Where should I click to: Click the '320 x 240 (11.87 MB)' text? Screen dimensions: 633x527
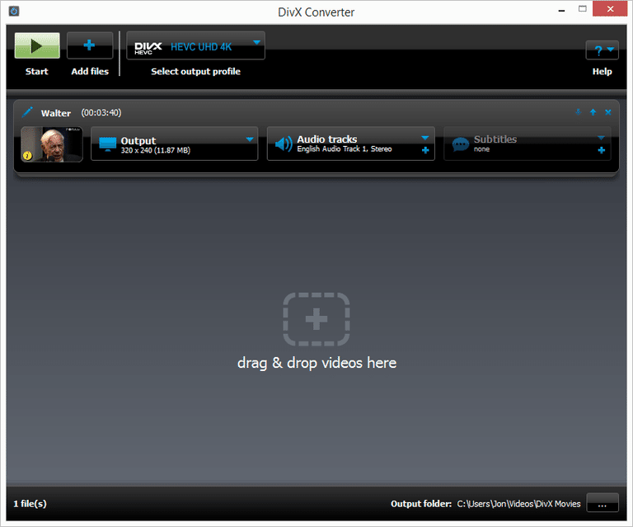tap(156, 150)
